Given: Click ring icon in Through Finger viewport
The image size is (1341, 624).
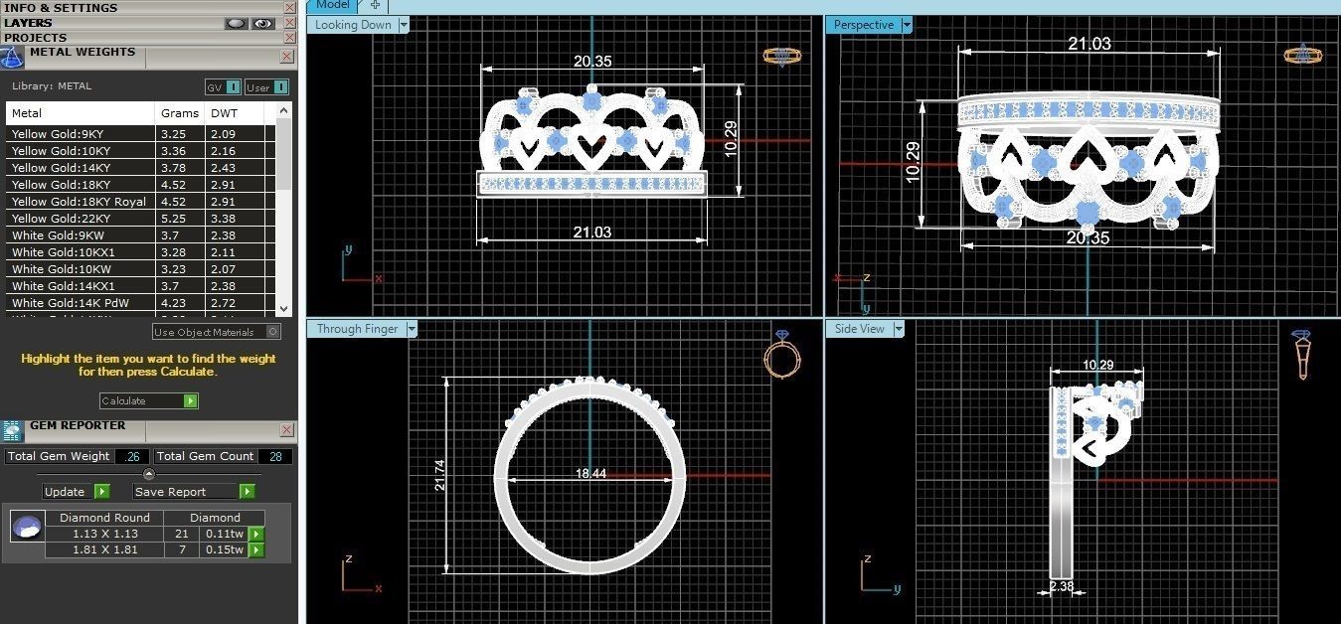Looking at the screenshot, I should (782, 353).
